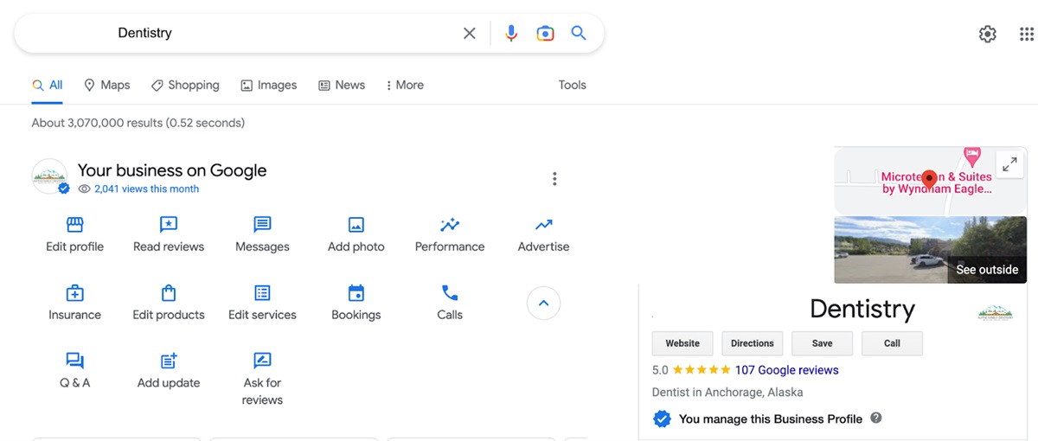Open Calls phone icon
1038x441 pixels.
450,293
